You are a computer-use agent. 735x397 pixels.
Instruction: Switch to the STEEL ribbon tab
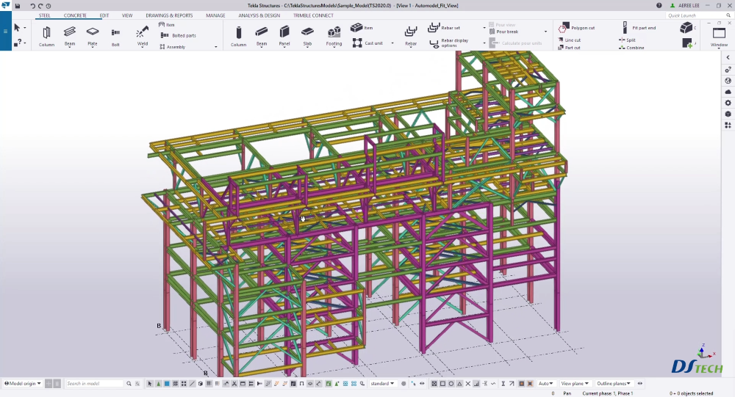tap(45, 15)
